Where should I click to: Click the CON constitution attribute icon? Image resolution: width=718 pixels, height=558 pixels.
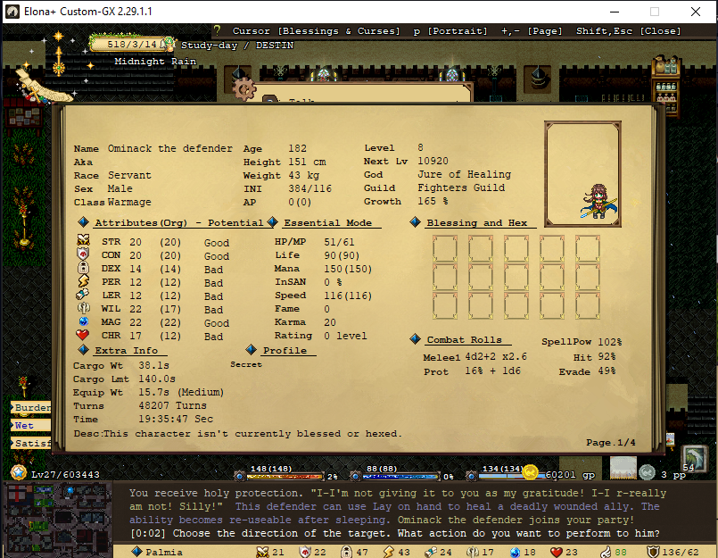point(83,254)
